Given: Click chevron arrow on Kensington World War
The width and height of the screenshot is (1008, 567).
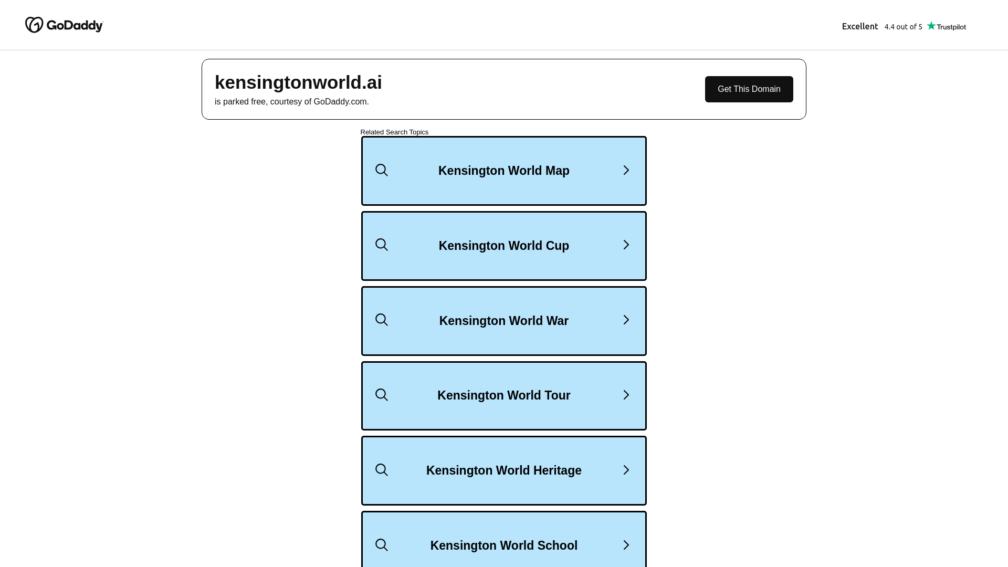Looking at the screenshot, I should (626, 320).
